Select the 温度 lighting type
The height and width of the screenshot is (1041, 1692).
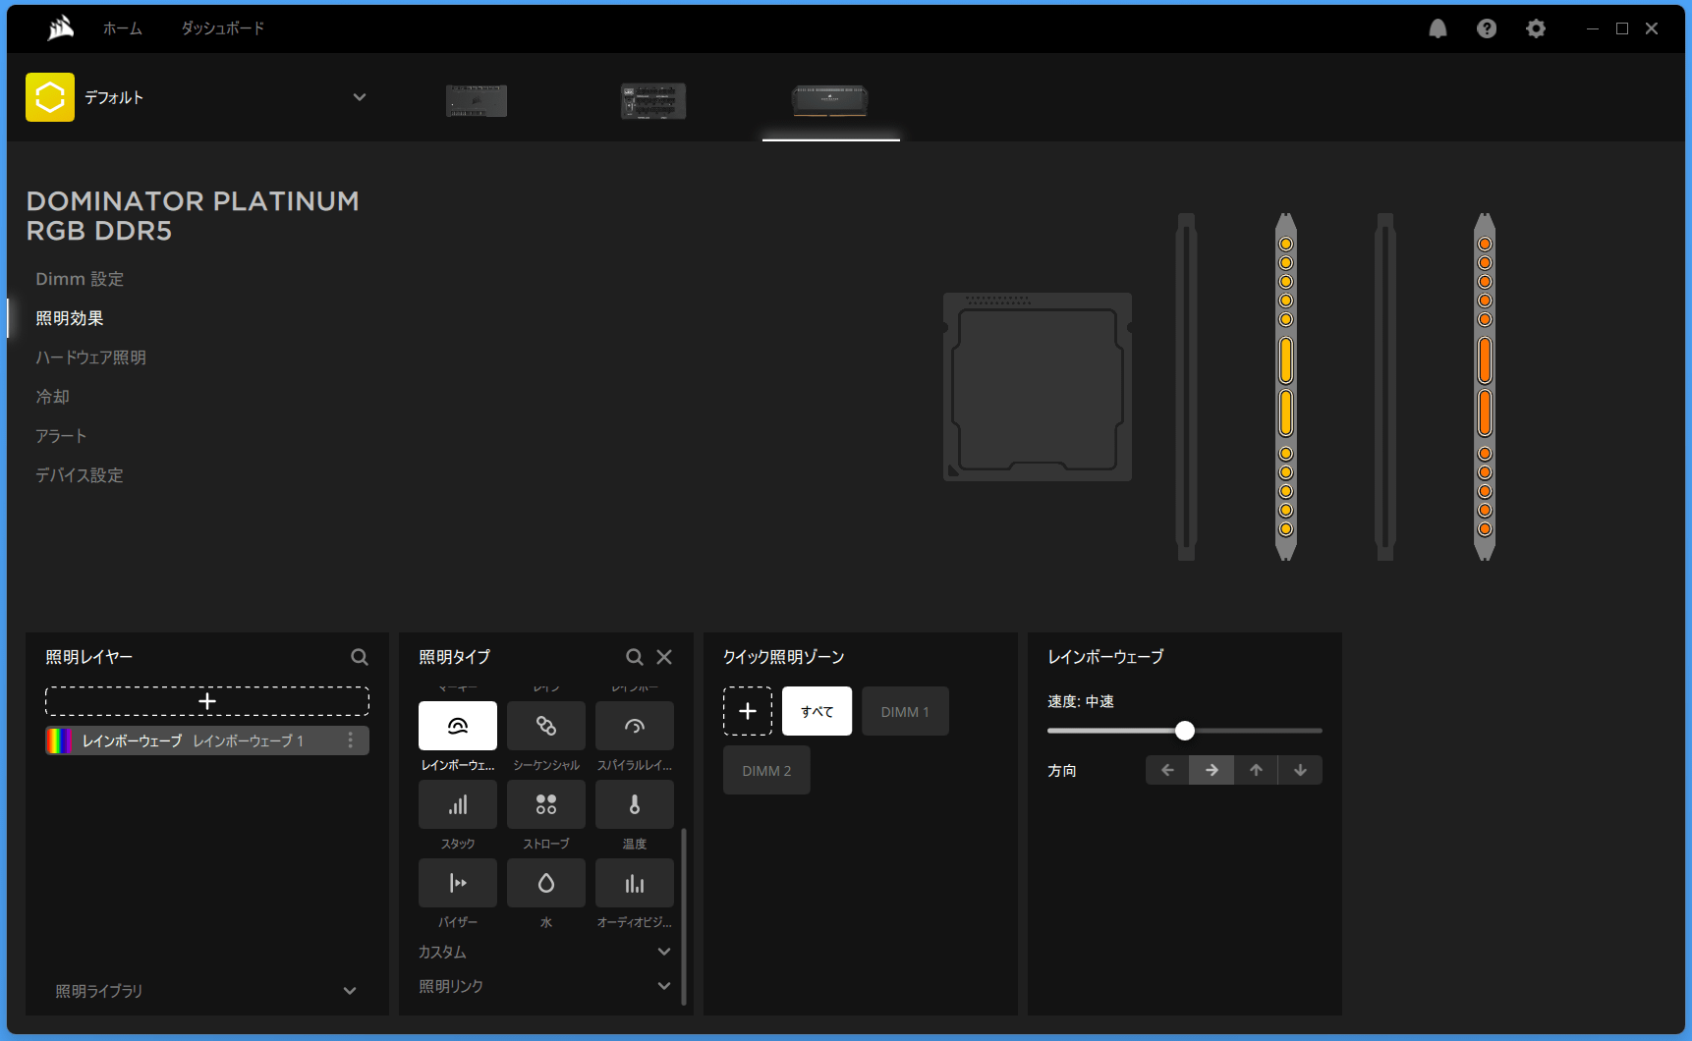(635, 804)
